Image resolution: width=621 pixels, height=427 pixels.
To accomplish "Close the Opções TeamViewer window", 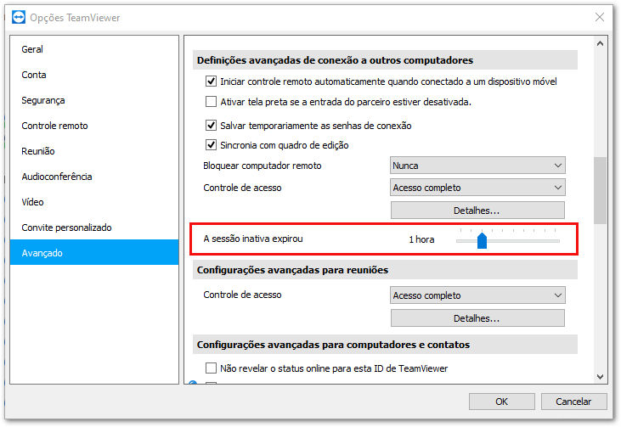I will tap(600, 17).
